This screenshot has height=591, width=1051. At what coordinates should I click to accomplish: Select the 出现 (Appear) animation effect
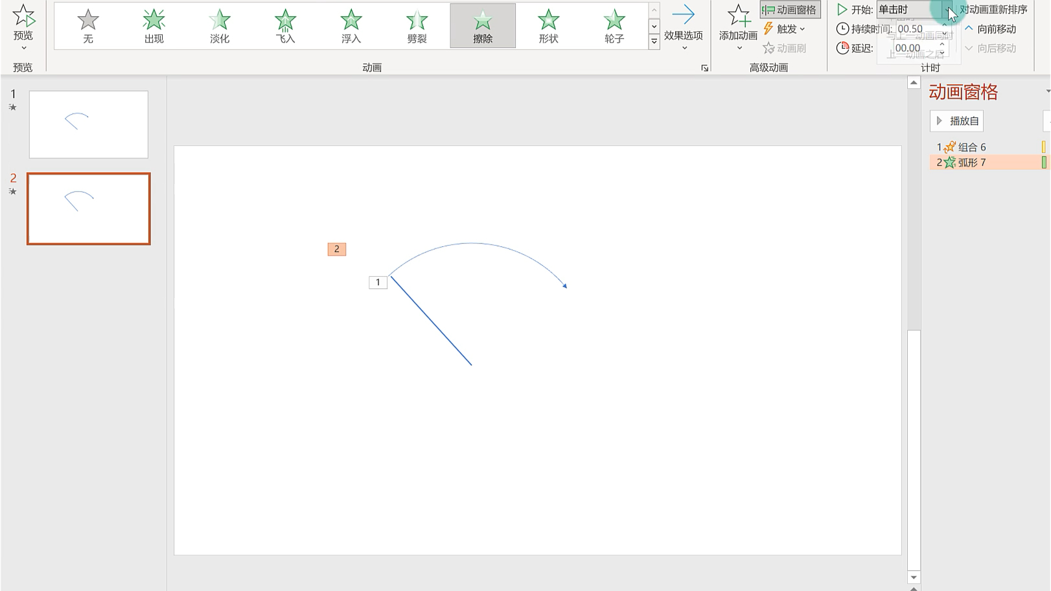tap(153, 25)
